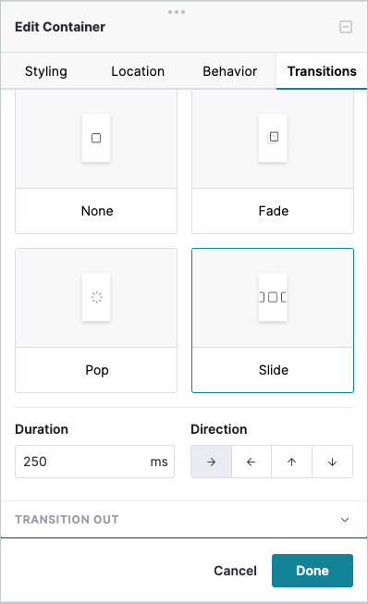
Task: Click the None transition preview icon
Action: (x=96, y=138)
